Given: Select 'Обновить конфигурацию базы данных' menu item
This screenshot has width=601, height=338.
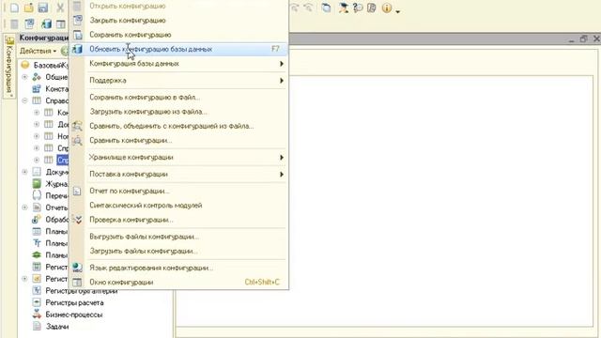Looking at the screenshot, I should pos(178,49).
